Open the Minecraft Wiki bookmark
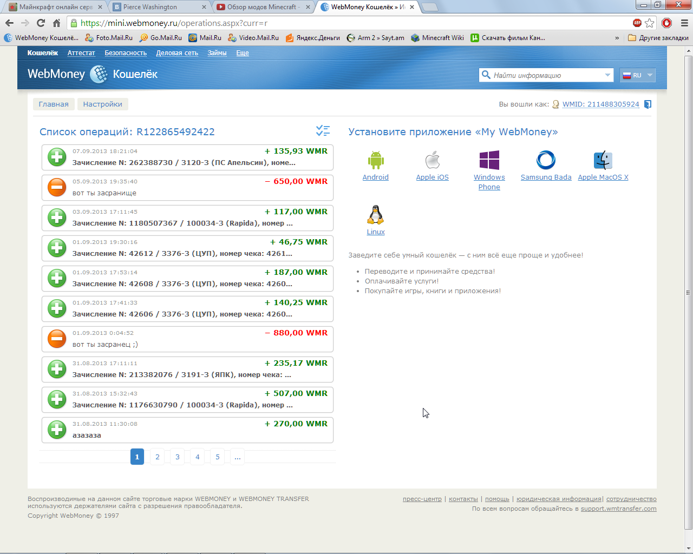Viewport: 693px width, 554px height. point(437,38)
